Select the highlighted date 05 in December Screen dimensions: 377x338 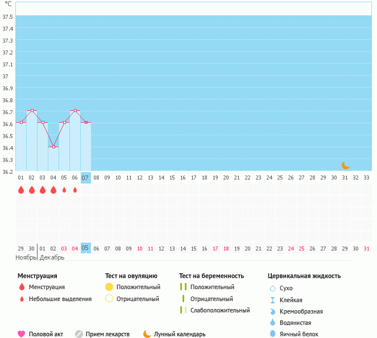pos(85,248)
